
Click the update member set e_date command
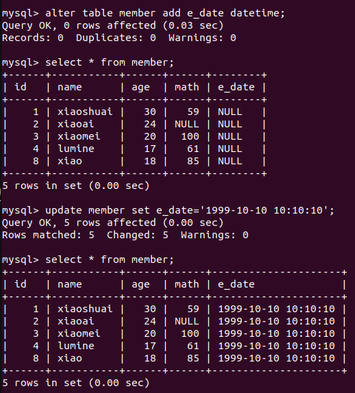[168, 210]
